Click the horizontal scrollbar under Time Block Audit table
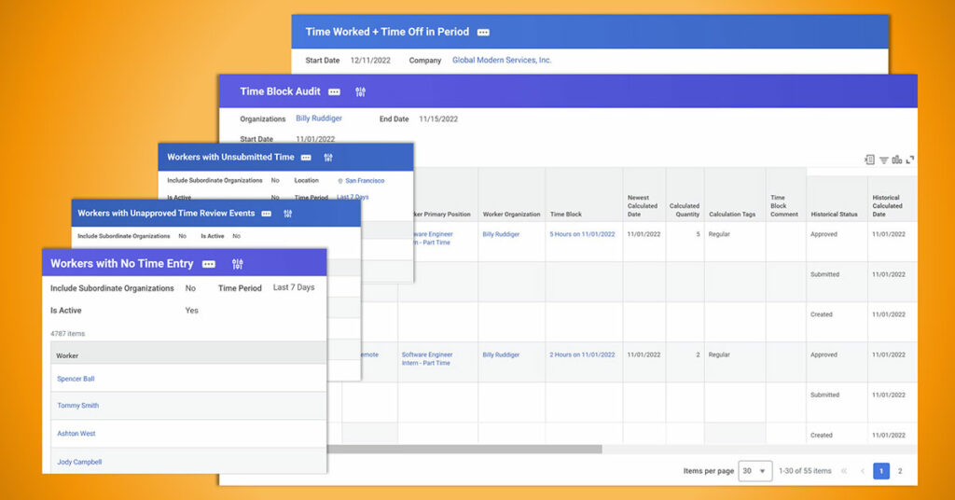This screenshot has height=500, width=955. (x=464, y=450)
